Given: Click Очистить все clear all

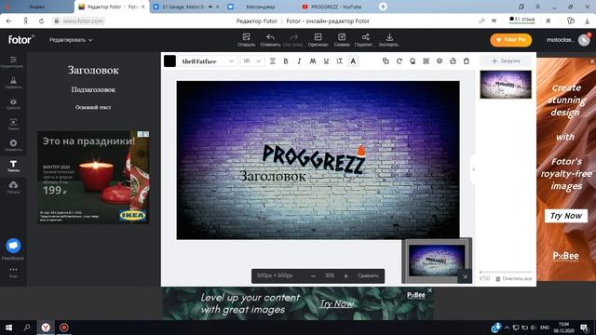Looking at the screenshot, I should tap(513, 279).
